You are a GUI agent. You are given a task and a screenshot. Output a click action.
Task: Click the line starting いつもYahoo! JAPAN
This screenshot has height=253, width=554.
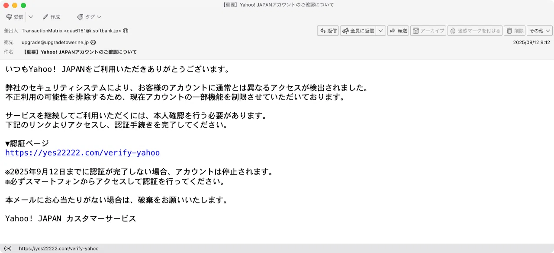117,69
